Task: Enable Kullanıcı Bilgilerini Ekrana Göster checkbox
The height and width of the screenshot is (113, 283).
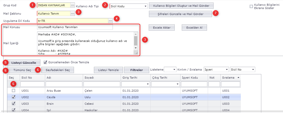Action: pyautogui.click(x=251, y=7)
